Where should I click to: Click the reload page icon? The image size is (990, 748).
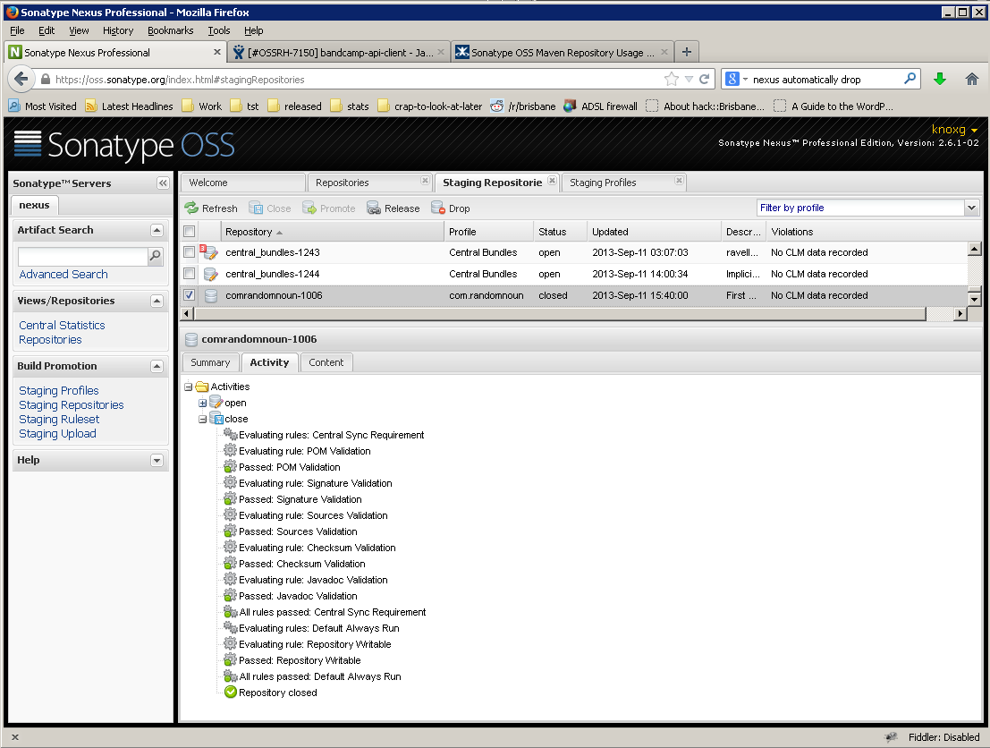point(704,79)
